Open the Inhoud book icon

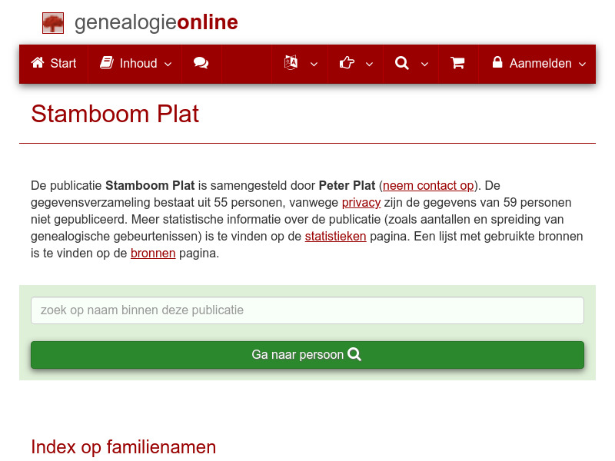[108, 64]
